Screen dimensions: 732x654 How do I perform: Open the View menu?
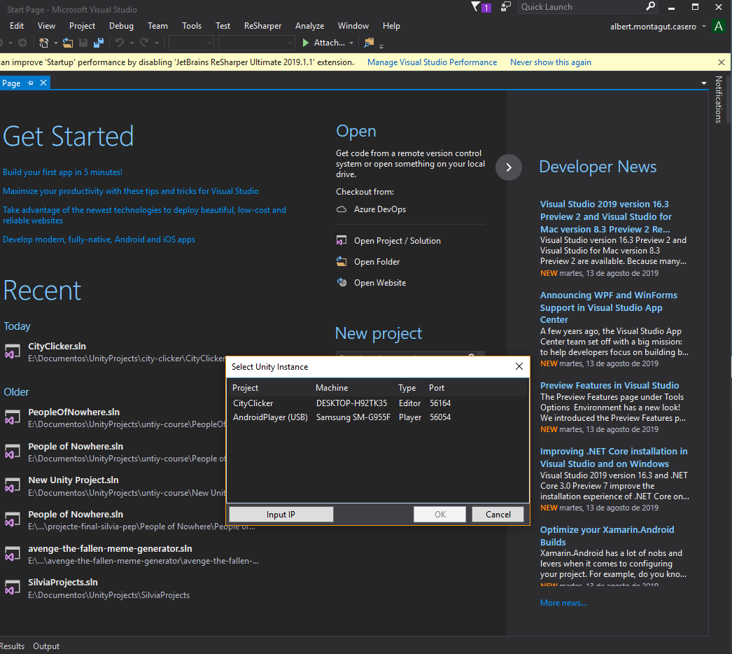pyautogui.click(x=46, y=26)
